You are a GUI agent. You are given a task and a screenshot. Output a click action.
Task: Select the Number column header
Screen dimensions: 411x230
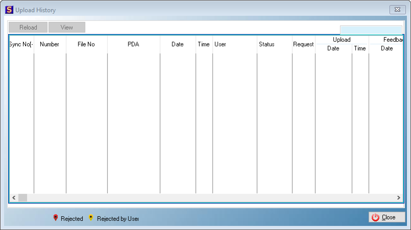[x=50, y=44]
